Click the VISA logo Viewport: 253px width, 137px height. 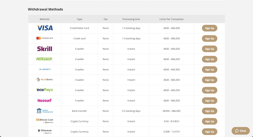pyautogui.click(x=45, y=28)
